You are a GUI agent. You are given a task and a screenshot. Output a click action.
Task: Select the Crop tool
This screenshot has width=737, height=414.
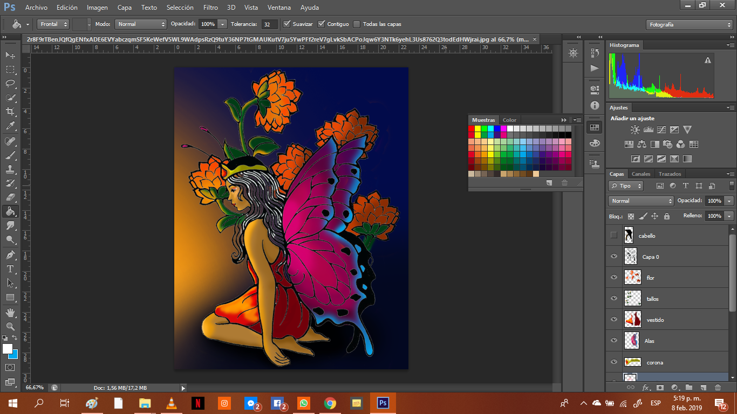(x=10, y=112)
